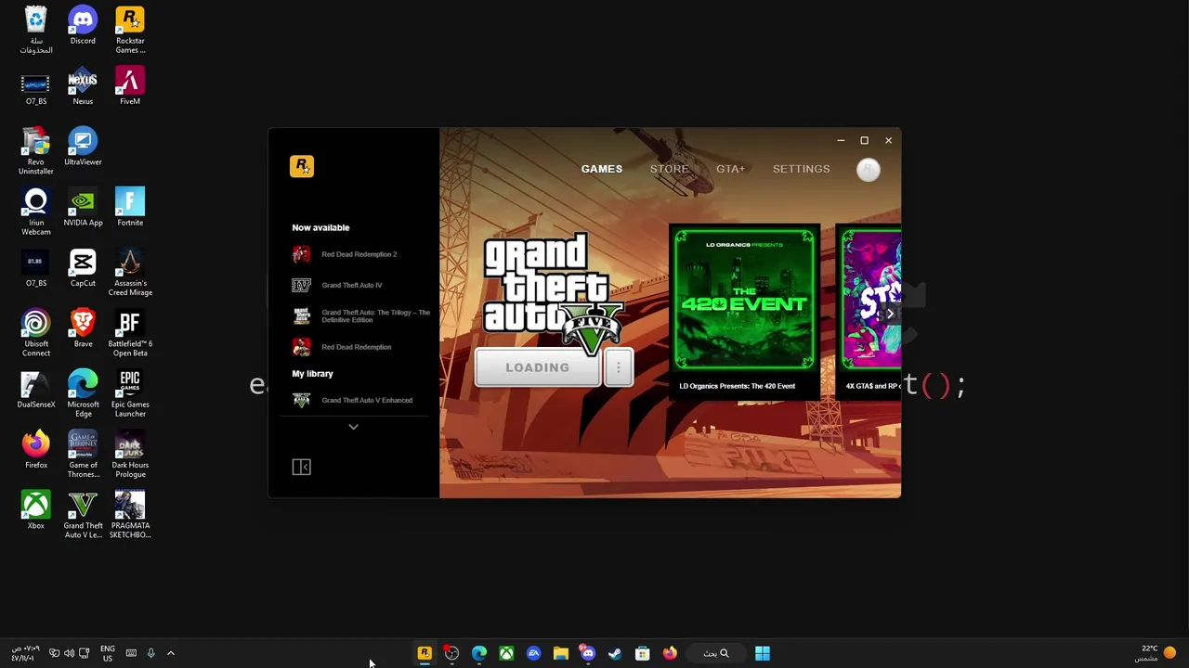Click the microphone tray icon

(150, 653)
